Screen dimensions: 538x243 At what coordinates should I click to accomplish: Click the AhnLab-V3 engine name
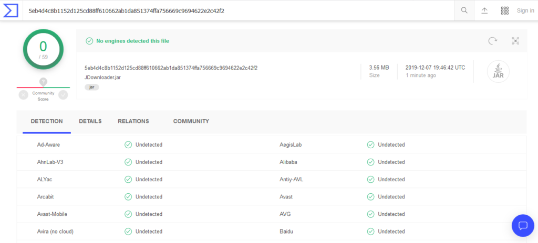[x=50, y=162]
